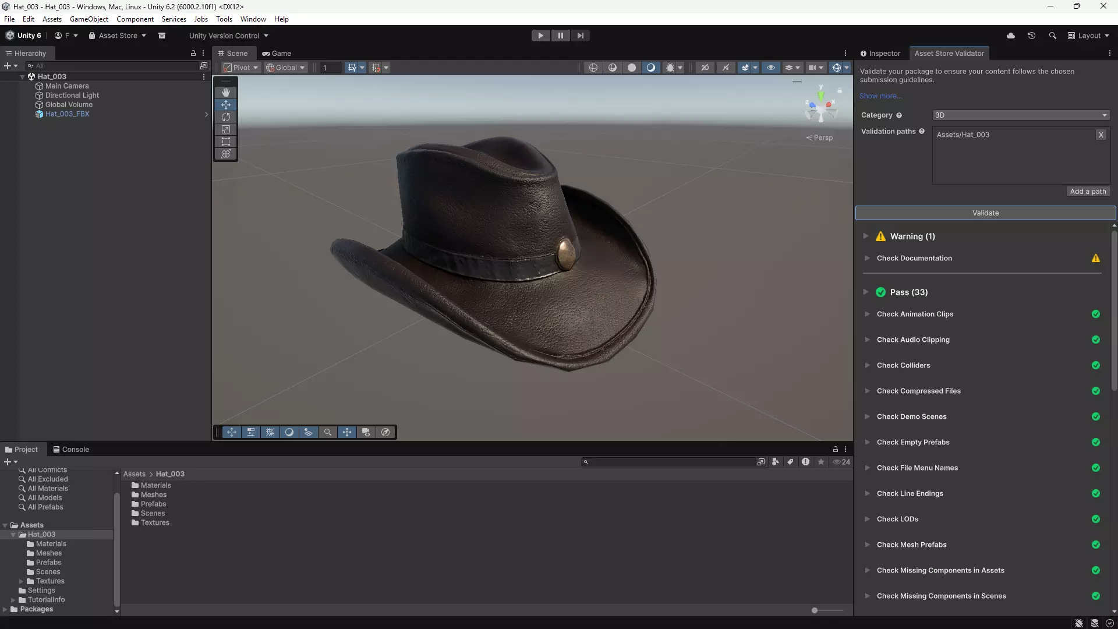Toggle hidden packages visibility count 24

pyautogui.click(x=841, y=462)
